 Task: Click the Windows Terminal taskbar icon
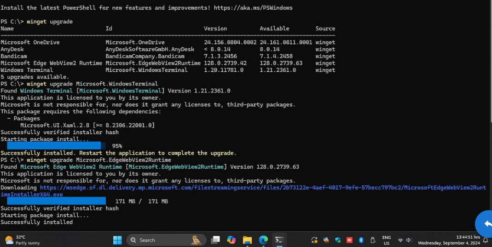(x=279, y=240)
